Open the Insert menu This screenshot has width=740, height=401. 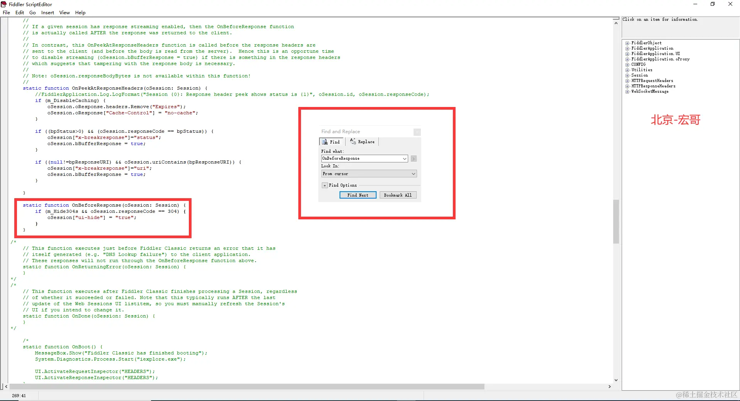pos(48,12)
